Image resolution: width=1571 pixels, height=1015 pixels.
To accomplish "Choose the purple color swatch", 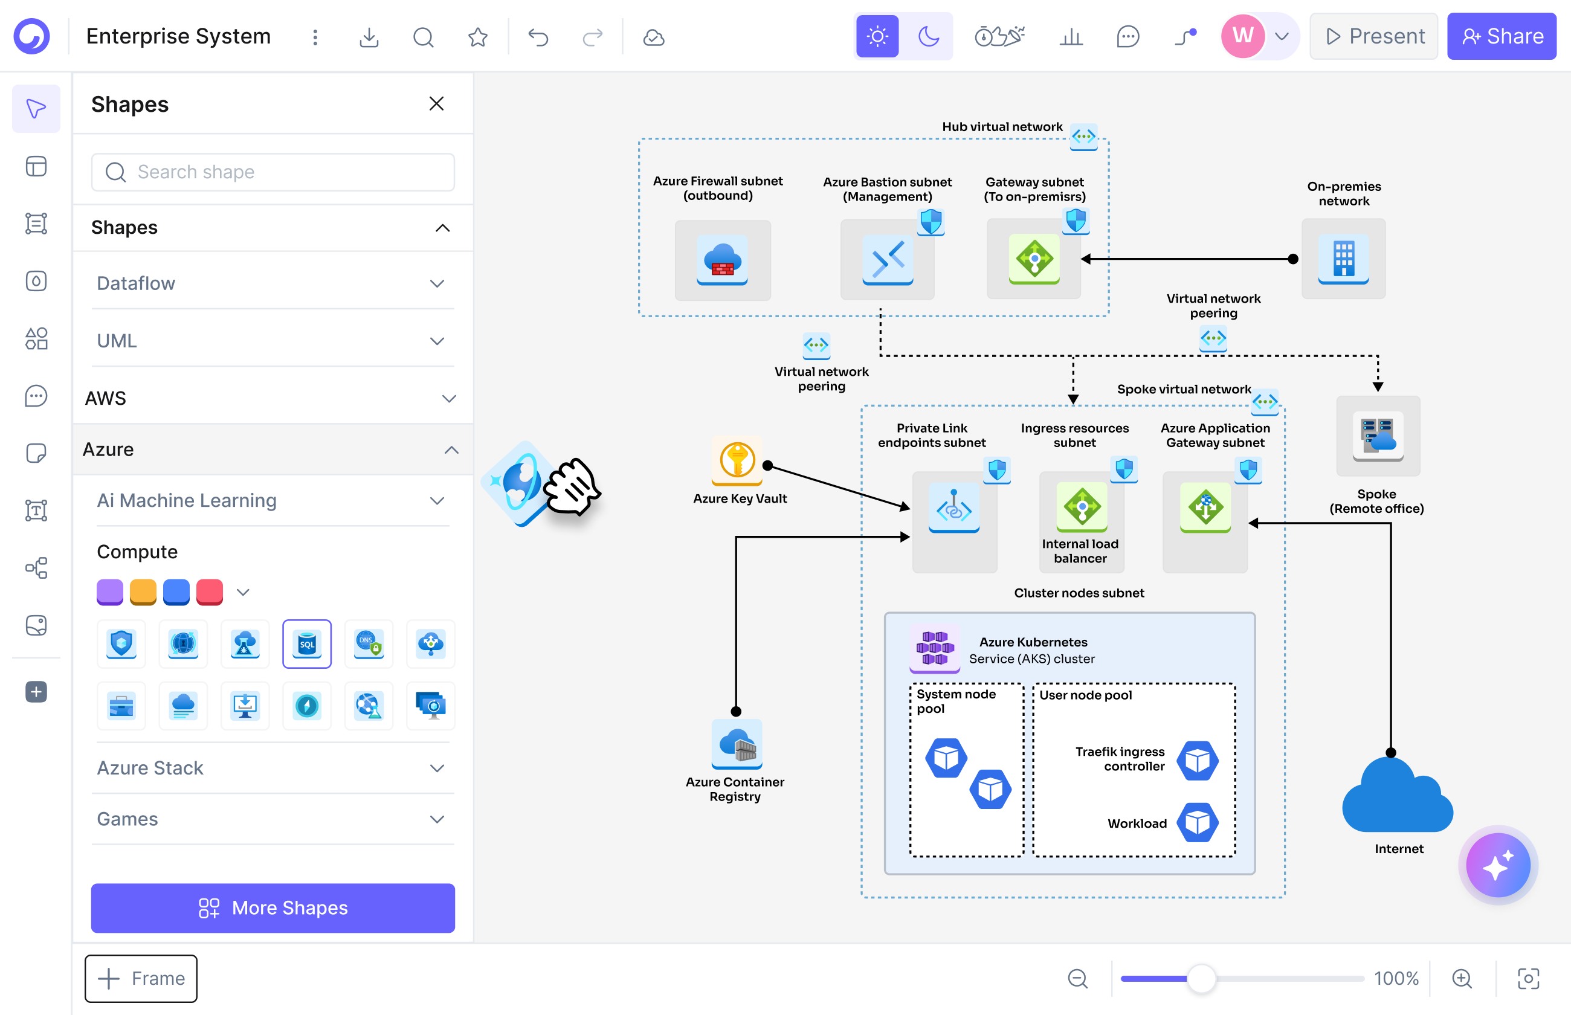I will pyautogui.click(x=109, y=591).
